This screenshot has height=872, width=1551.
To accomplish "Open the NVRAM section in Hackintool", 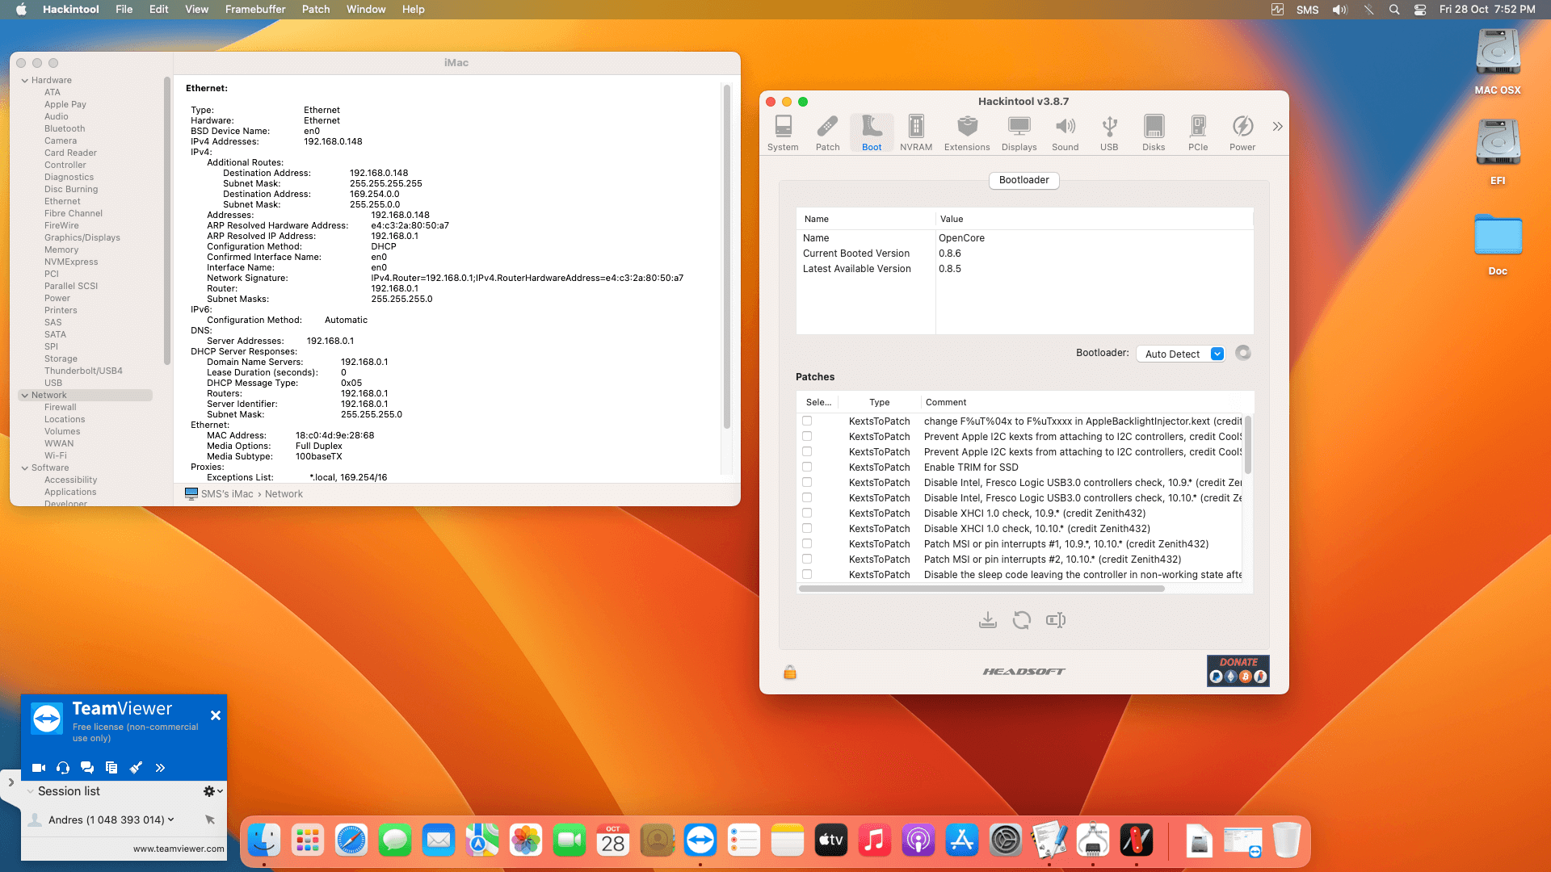I will (915, 132).
